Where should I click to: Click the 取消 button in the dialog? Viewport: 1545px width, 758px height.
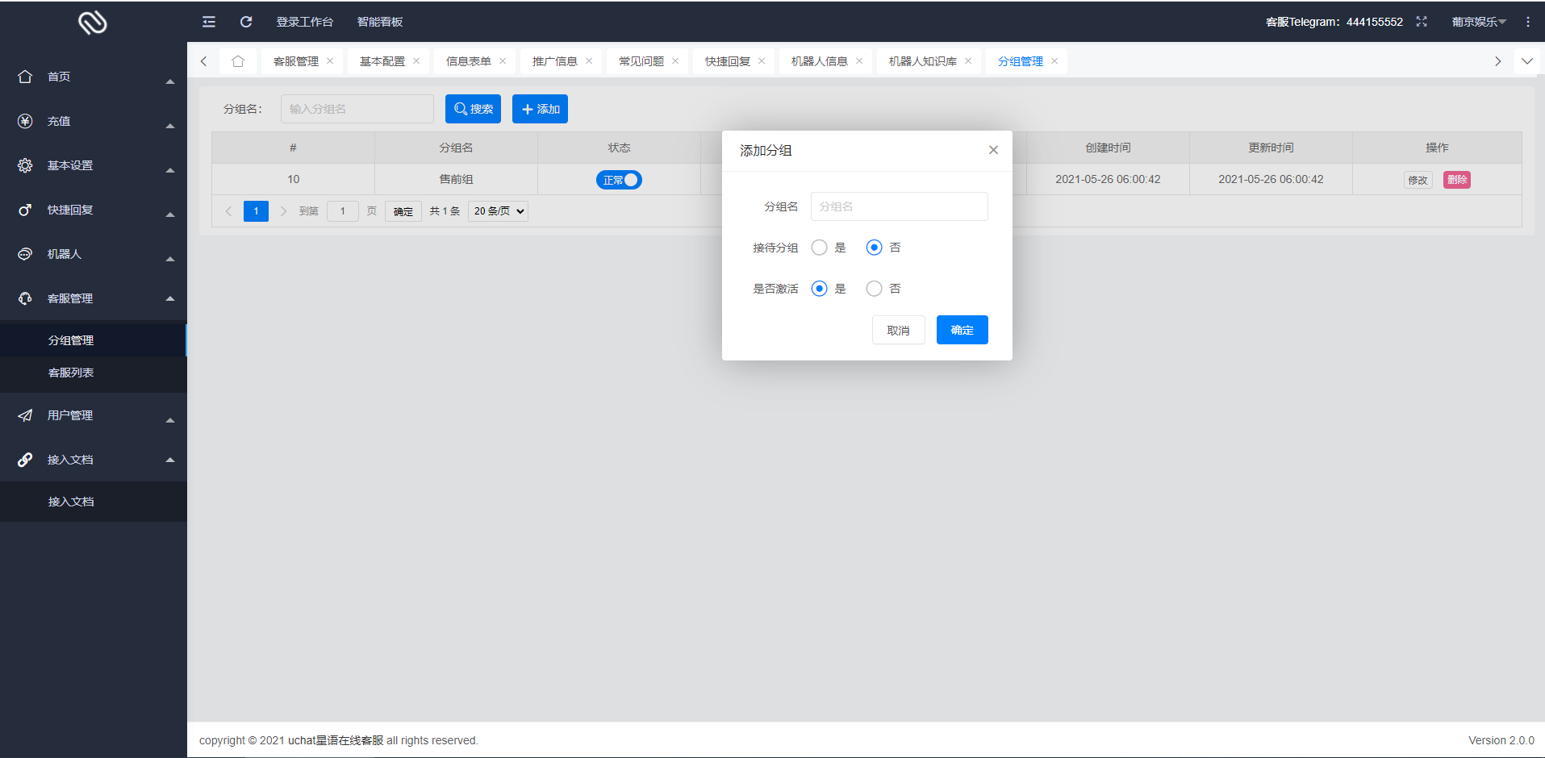pos(898,330)
